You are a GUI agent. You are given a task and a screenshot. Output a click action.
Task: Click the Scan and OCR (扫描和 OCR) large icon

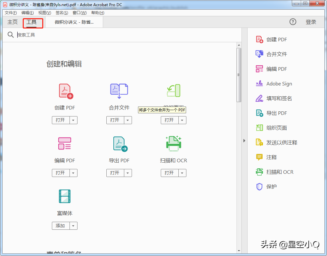[x=174, y=143]
